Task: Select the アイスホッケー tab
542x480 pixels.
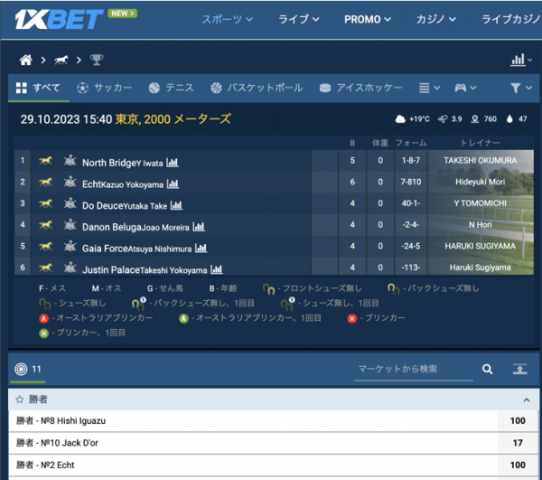Action: (360, 88)
